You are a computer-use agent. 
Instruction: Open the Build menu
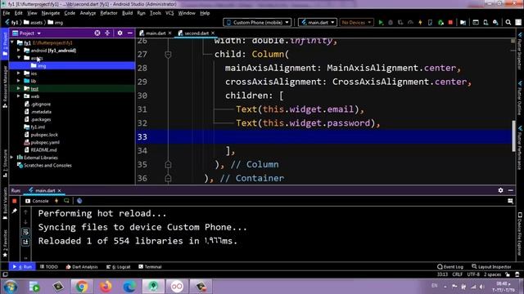click(127, 13)
